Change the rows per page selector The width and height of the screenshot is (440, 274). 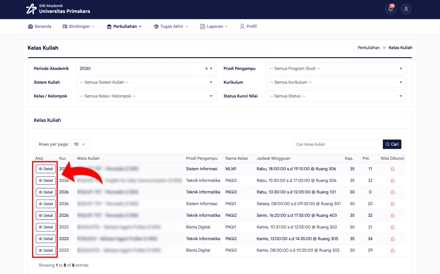pos(81,144)
